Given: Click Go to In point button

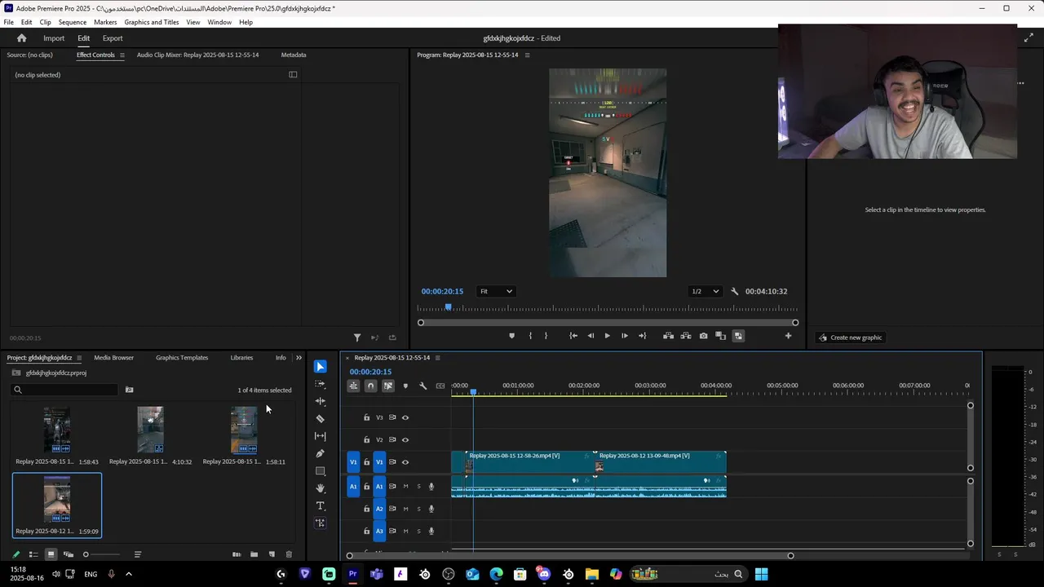Looking at the screenshot, I should tap(573, 336).
